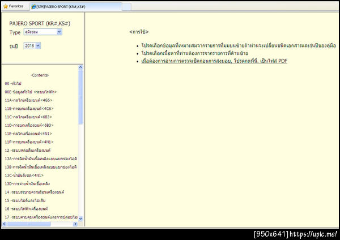Click the second usage instruction bullet text
The height and width of the screenshot is (240, 340).
click(x=194, y=53)
